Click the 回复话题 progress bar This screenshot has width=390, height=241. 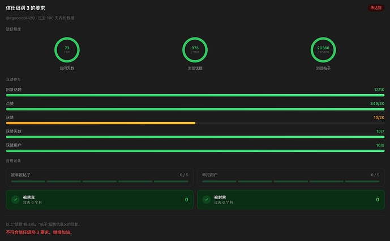pos(195,95)
